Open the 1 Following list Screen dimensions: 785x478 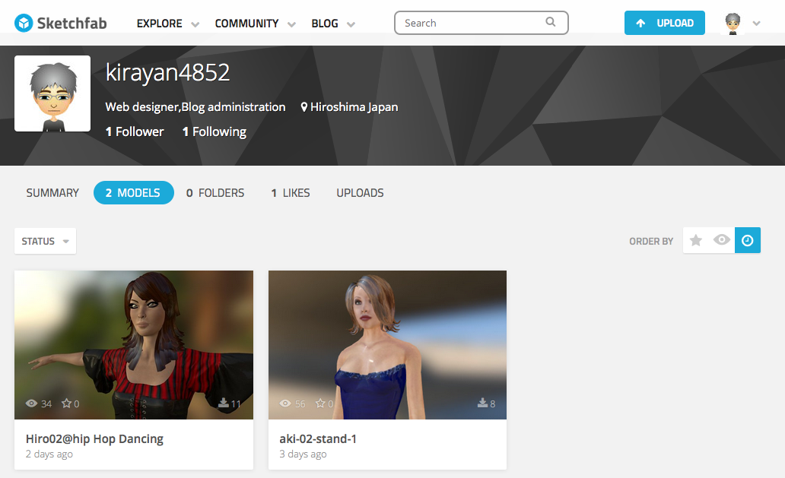(x=215, y=131)
